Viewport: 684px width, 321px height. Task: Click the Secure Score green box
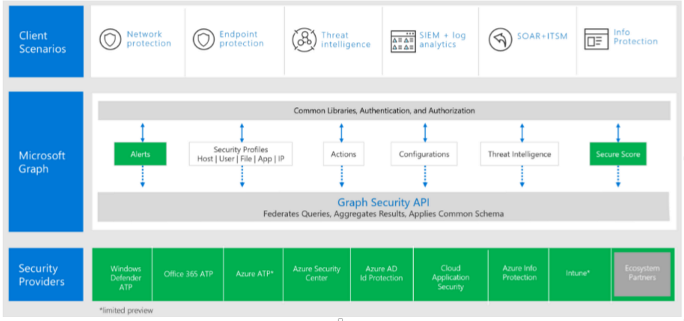tap(618, 154)
